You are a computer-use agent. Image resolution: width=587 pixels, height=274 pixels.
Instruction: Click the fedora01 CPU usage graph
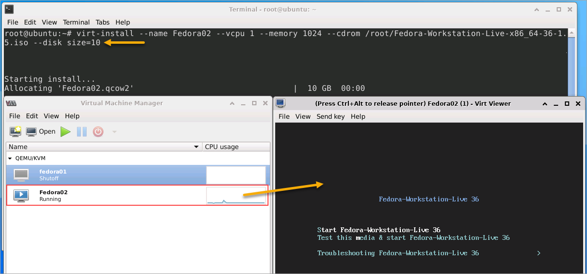click(236, 175)
